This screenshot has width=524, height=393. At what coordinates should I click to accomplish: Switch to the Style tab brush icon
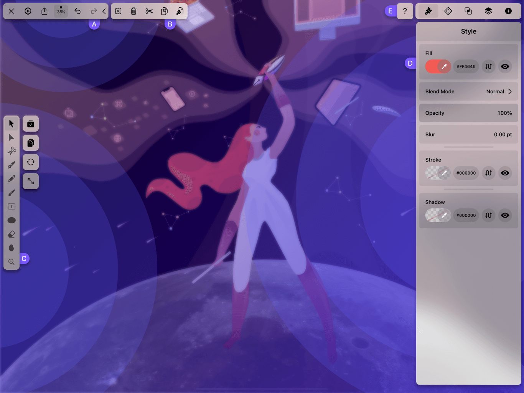click(428, 11)
